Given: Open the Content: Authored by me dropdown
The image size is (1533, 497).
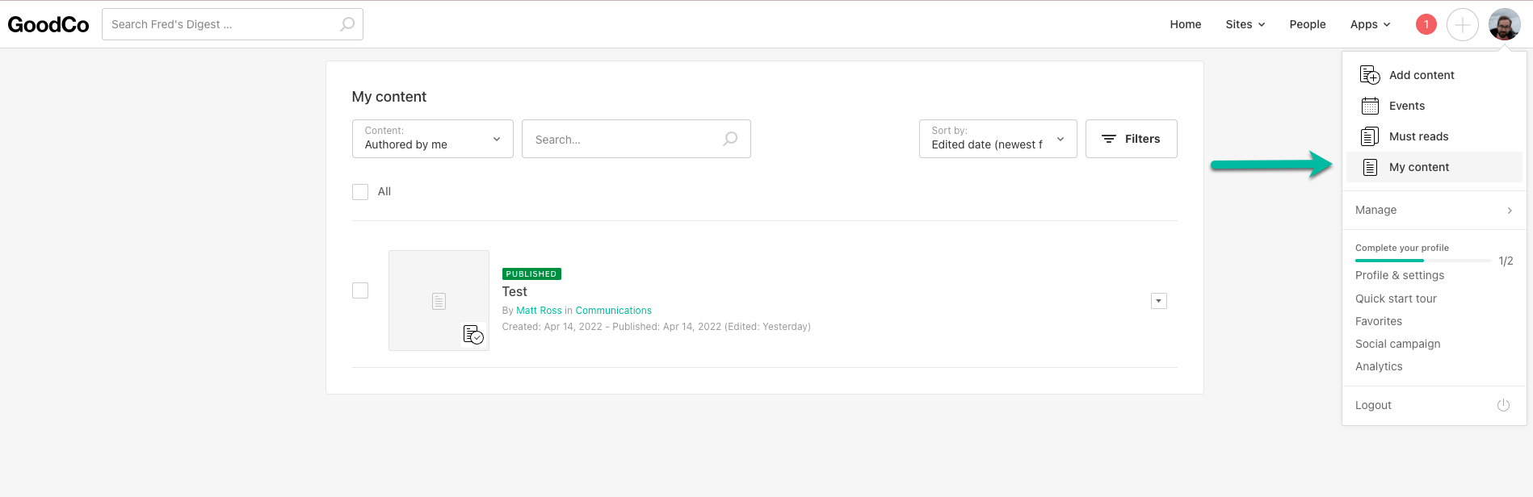Looking at the screenshot, I should (432, 139).
